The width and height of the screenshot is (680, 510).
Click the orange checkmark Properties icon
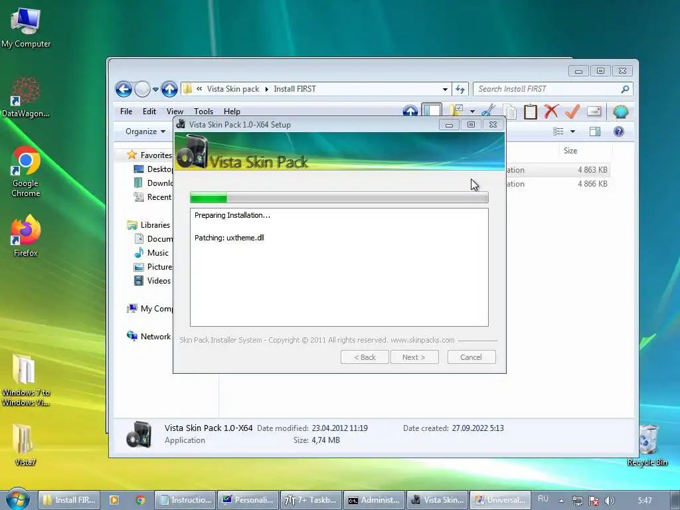pos(572,111)
